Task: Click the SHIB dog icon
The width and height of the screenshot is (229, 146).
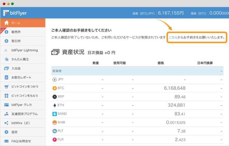Action: 55,123
